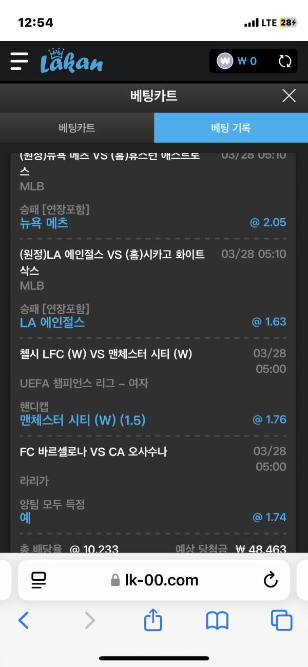
Task: Tap 맨체스터 시티 (W) (1.5) handicap pick
Action: tap(83, 420)
